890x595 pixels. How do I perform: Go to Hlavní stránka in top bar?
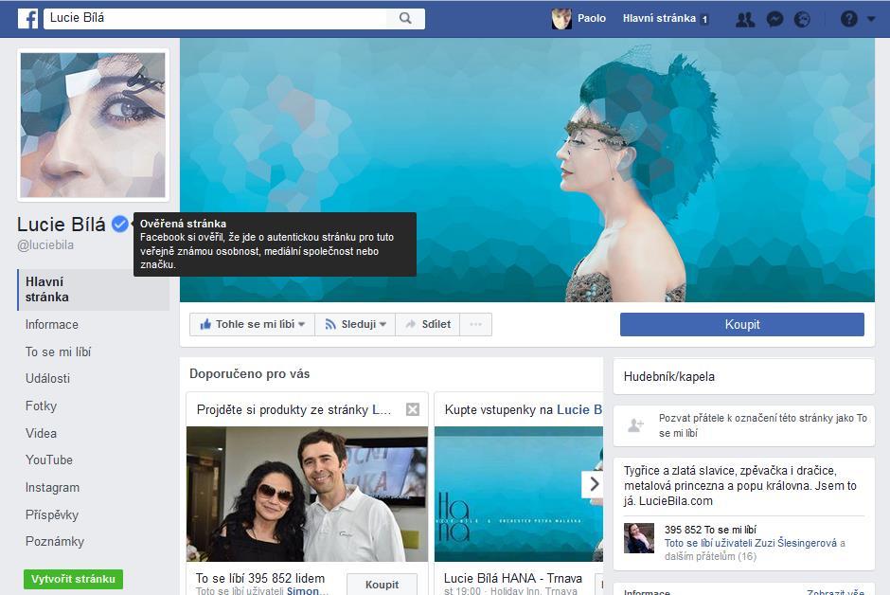click(659, 18)
